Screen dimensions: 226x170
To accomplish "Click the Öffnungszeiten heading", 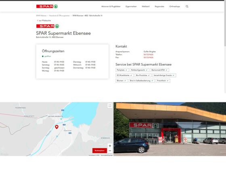I will coord(53,51).
